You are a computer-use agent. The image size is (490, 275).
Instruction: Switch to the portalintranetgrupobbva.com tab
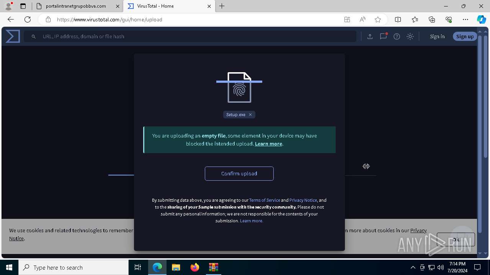(77, 6)
